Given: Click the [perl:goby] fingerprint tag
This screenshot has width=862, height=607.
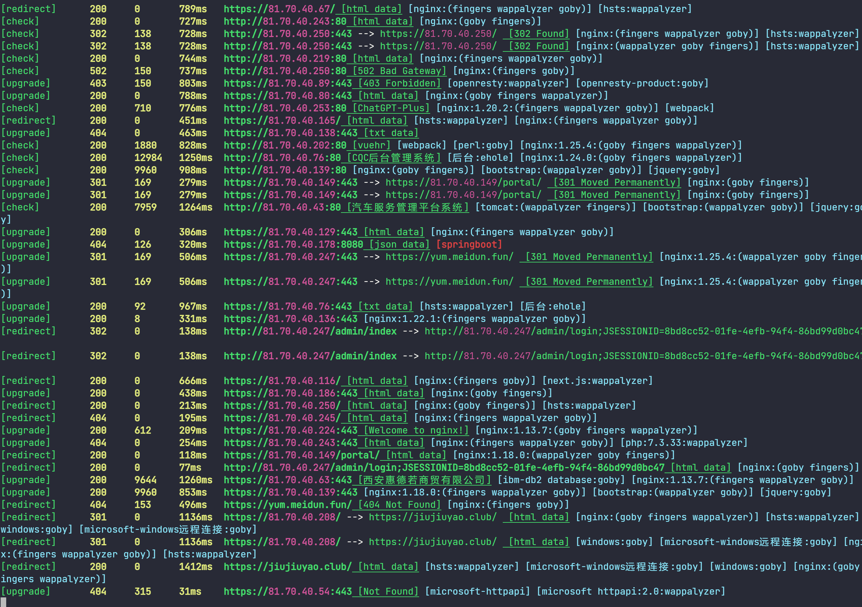Looking at the screenshot, I should [x=483, y=145].
